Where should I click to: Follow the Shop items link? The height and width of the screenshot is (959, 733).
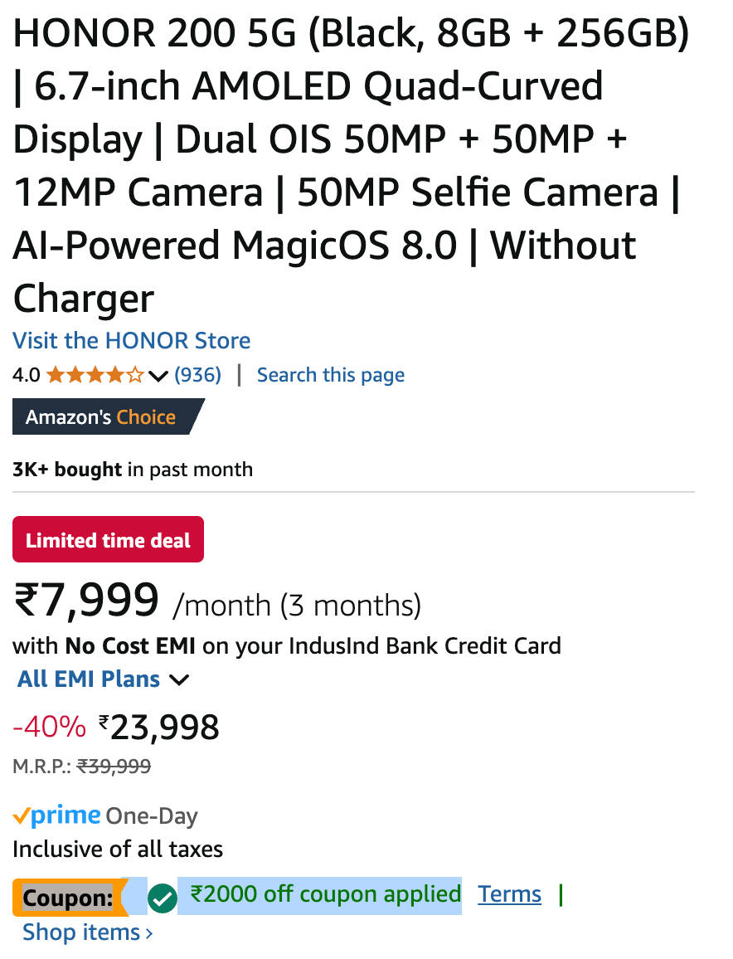pyautogui.click(x=87, y=932)
